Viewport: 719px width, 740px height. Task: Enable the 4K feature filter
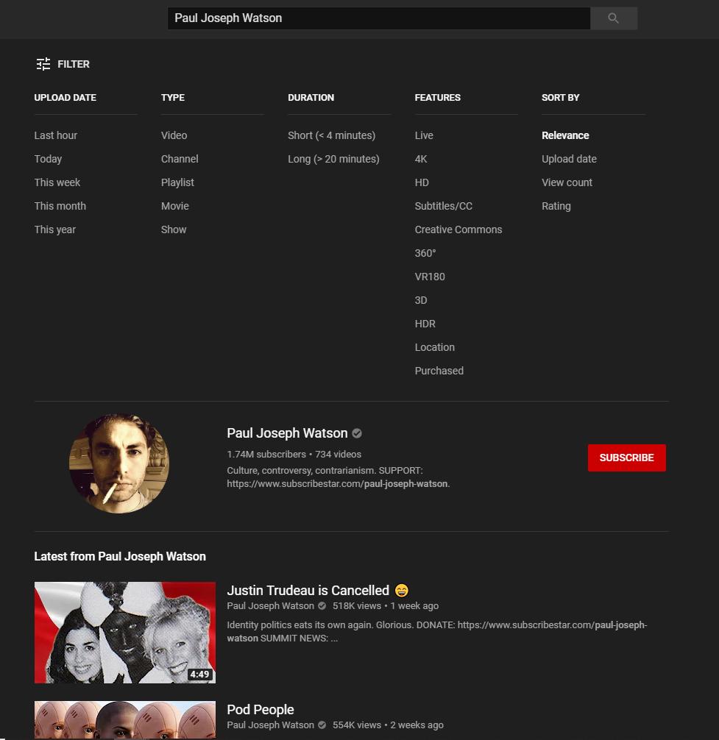(421, 159)
